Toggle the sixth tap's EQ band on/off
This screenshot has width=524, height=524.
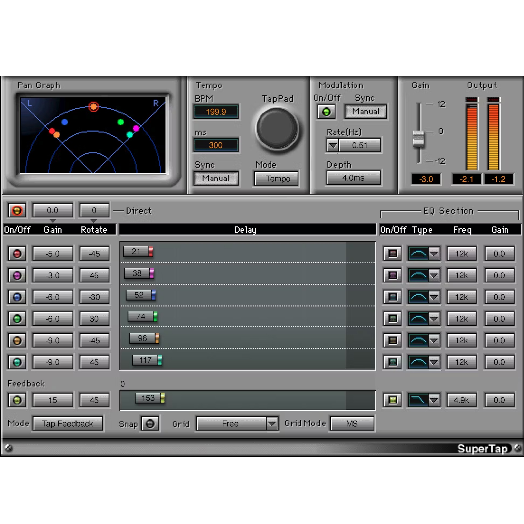pyautogui.click(x=392, y=362)
